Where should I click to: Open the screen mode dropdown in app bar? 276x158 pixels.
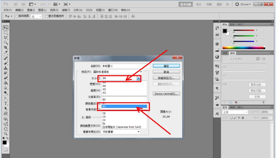click(67, 4)
